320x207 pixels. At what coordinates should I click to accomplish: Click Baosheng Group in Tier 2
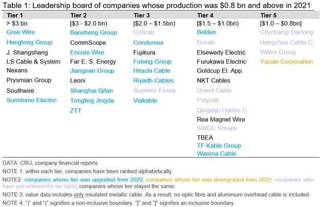tap(93, 33)
